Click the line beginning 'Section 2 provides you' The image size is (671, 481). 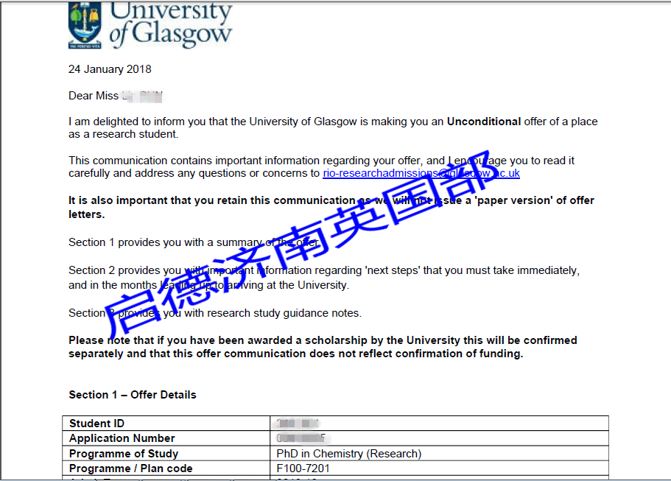[324, 278]
